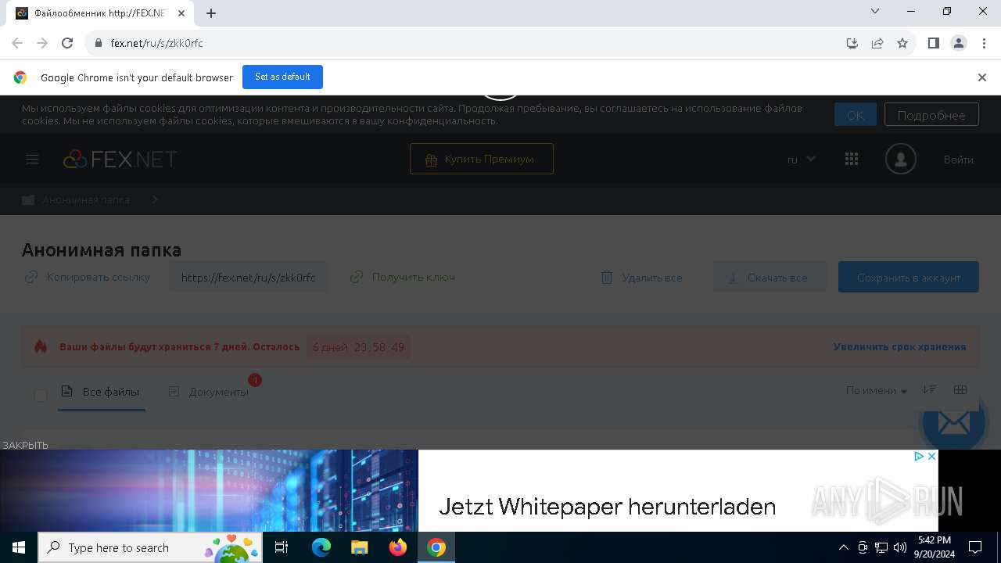Open Microsoft Edge from taskbar
1001x563 pixels.
pyautogui.click(x=321, y=547)
